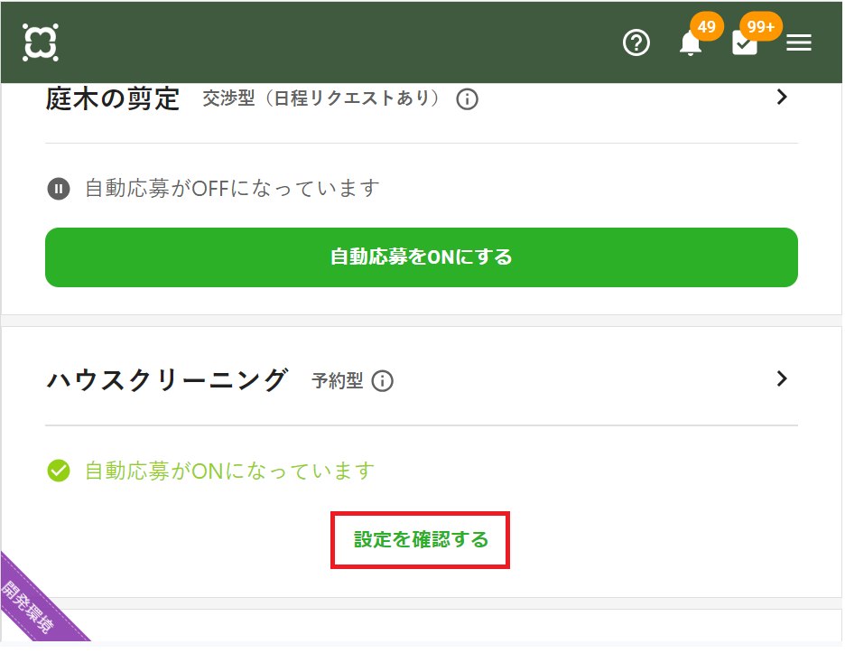This screenshot has width=845, height=672.
Task: Click the 庭木の剪定 heading
Action: 113,98
